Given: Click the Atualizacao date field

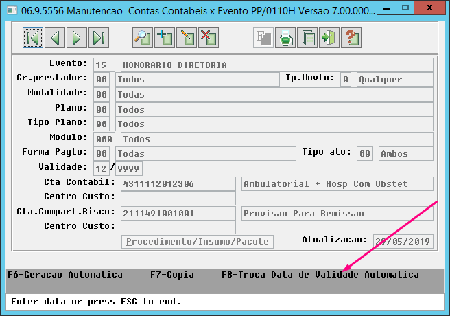Looking at the screenshot, I should (403, 241).
